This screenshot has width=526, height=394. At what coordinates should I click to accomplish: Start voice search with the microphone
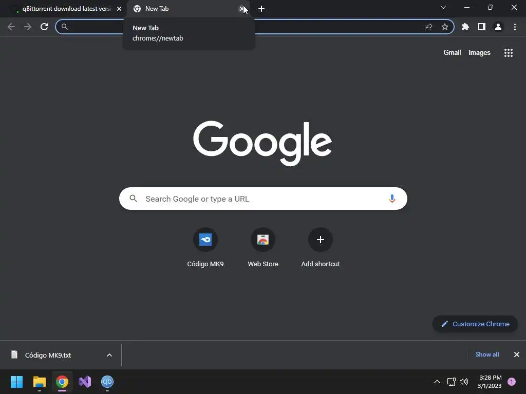(392, 199)
